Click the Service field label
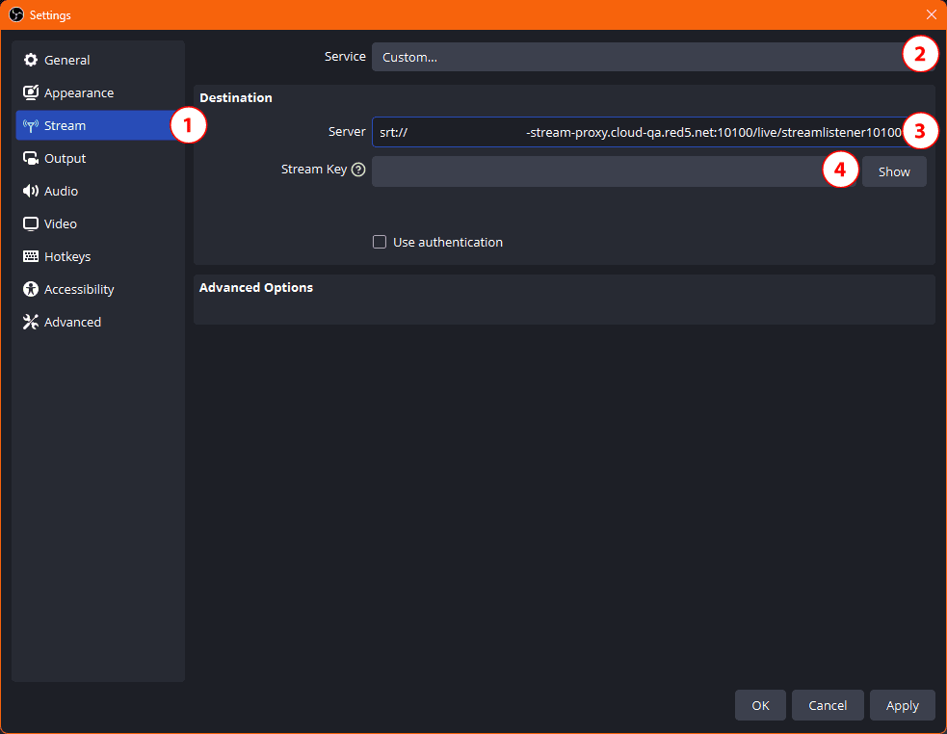Screen dimensions: 947x734 click(x=345, y=56)
